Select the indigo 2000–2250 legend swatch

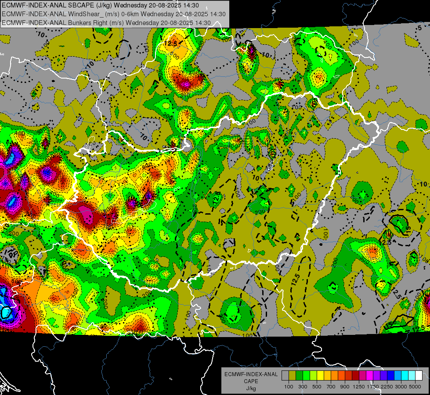(383, 376)
